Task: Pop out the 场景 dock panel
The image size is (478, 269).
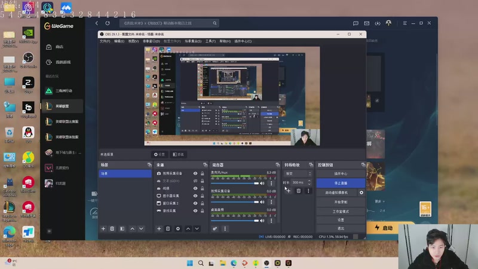Action: click(149, 165)
